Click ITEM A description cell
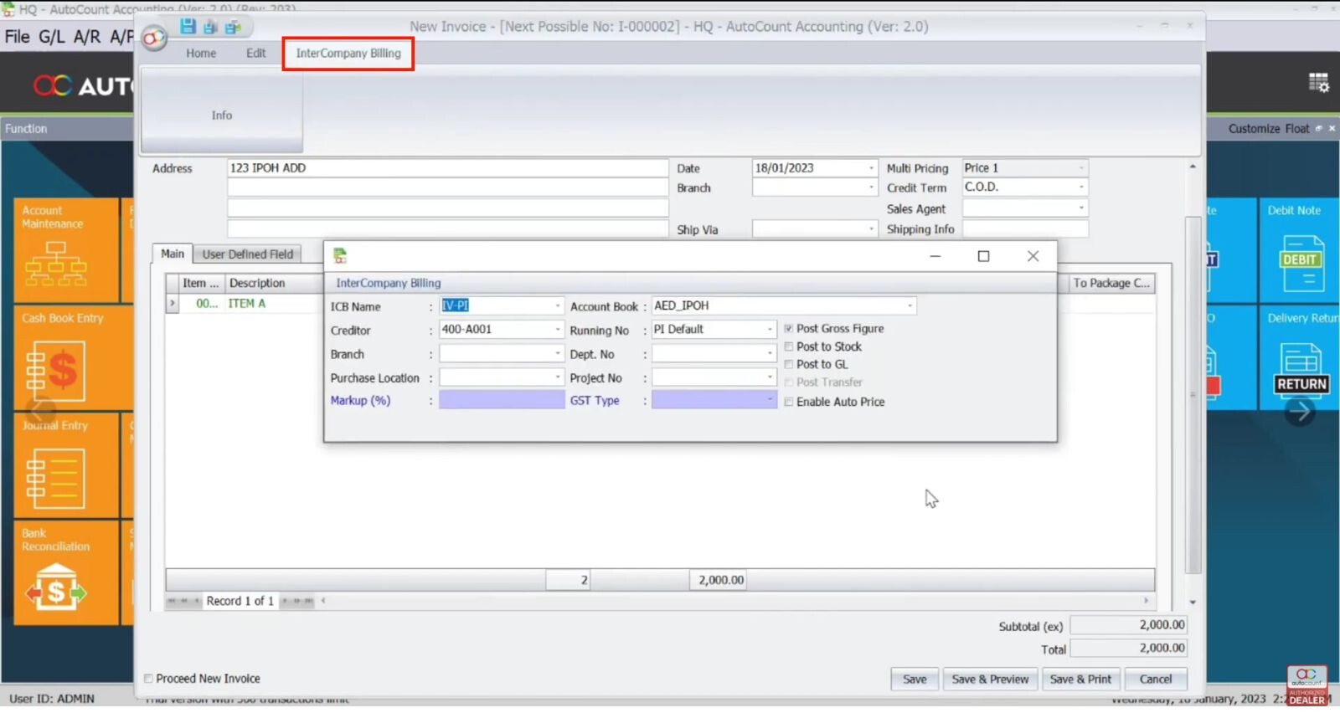 point(273,304)
